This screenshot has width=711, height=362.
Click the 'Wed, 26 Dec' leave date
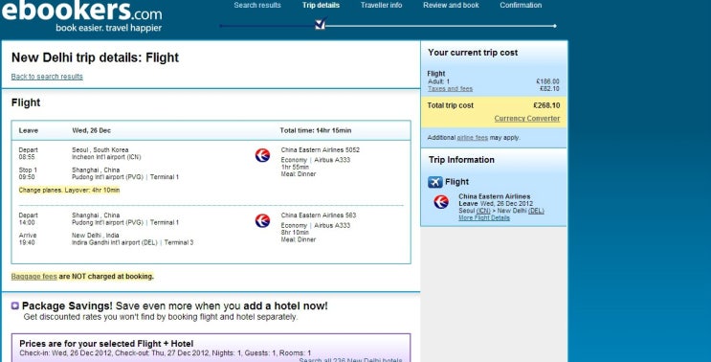(x=92, y=130)
